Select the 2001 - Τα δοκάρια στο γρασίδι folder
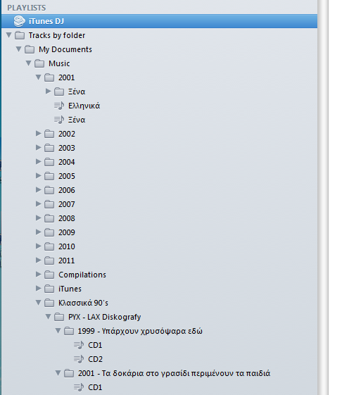Image resolution: width=349 pixels, height=395 pixels. tap(174, 373)
